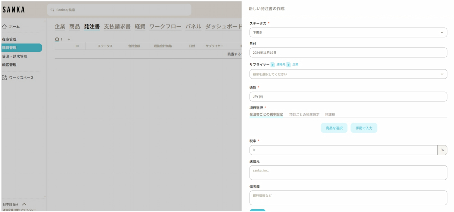Click the 日付 date field
Viewport: 454px width, 212px height.
pos(348,53)
